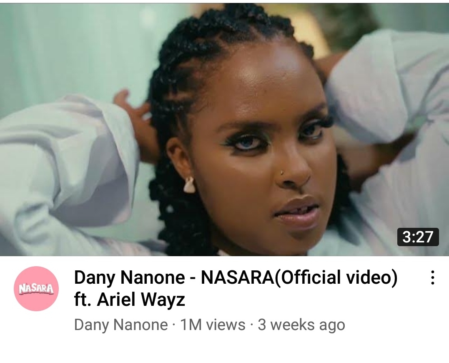Click the '1M views' metadata text

213,325
